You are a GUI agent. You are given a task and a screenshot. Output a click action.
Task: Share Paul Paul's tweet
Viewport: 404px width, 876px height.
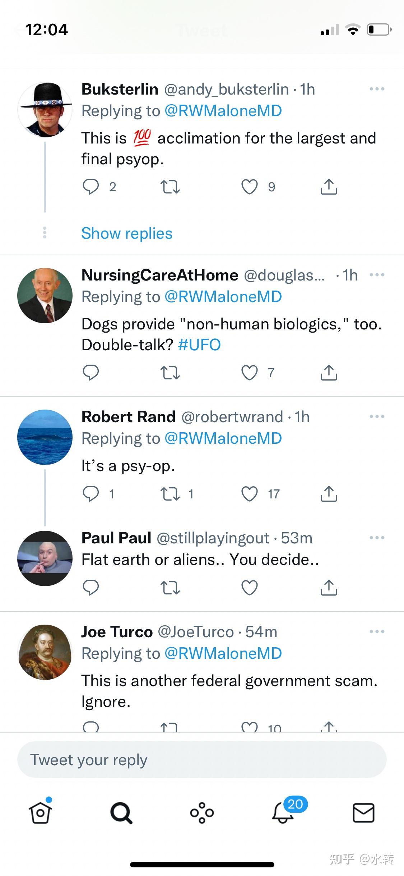click(x=329, y=587)
